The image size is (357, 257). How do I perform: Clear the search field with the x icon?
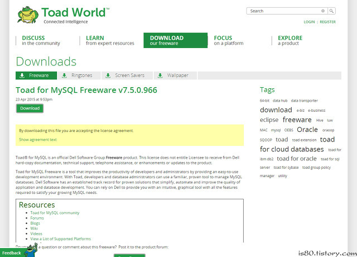point(323,11)
